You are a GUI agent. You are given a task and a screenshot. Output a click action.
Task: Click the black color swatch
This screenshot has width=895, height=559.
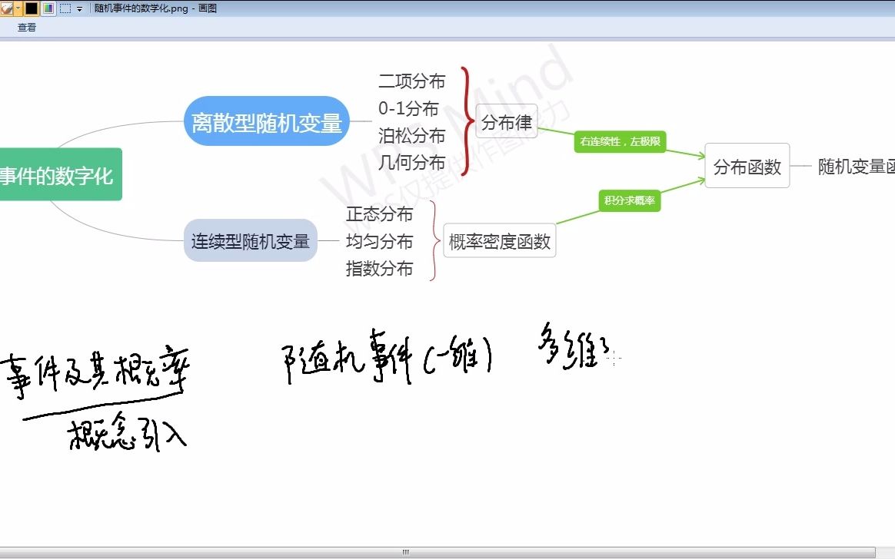[31, 8]
